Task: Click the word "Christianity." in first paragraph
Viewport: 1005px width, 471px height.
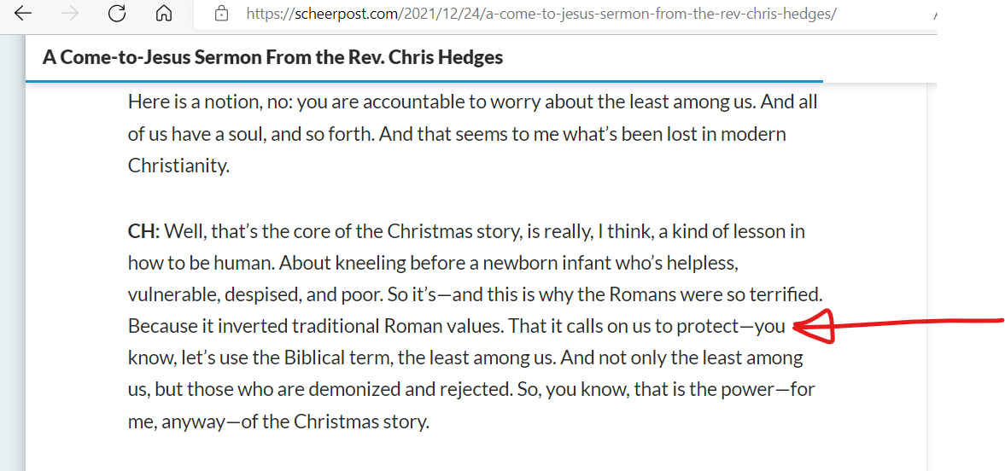Action: click(x=178, y=166)
